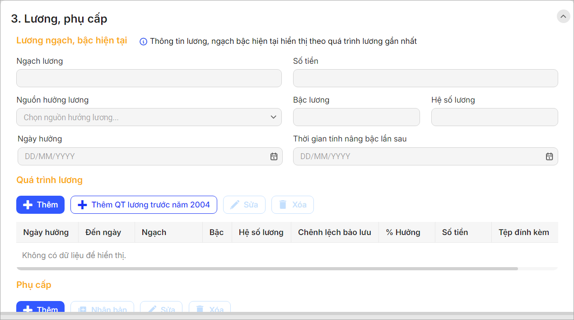The image size is (574, 320).
Task: Click the Đến ngày column header
Action: pos(103,232)
